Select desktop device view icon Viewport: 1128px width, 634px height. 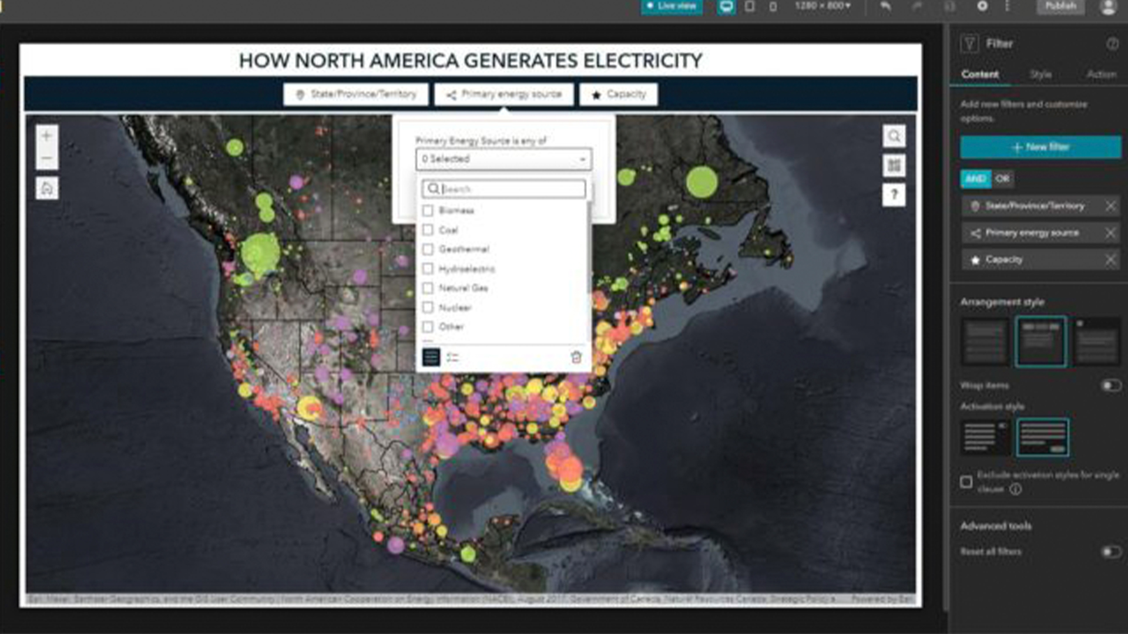pyautogui.click(x=726, y=6)
